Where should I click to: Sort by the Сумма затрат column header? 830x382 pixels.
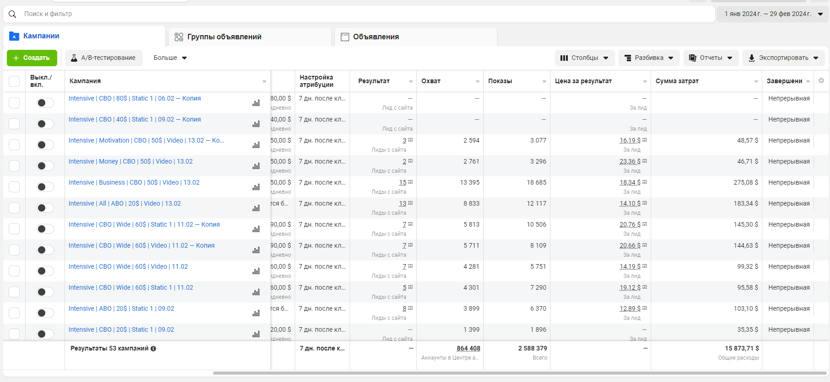pyautogui.click(x=706, y=81)
